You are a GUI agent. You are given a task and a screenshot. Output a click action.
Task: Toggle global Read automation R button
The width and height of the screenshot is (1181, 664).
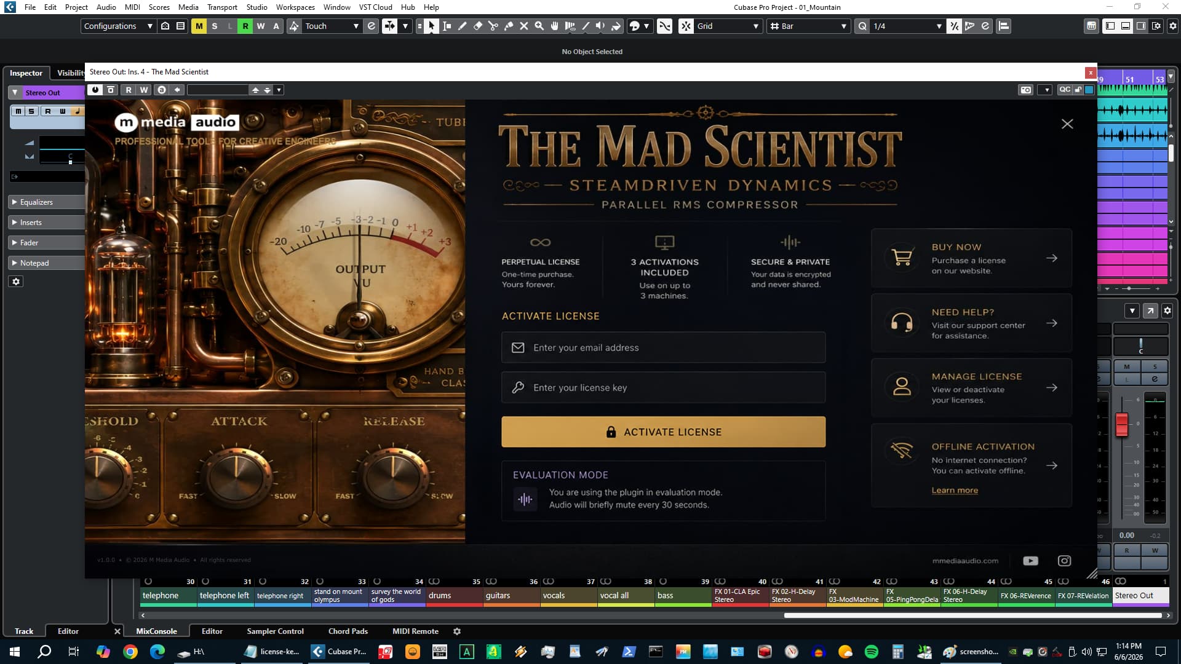(245, 26)
